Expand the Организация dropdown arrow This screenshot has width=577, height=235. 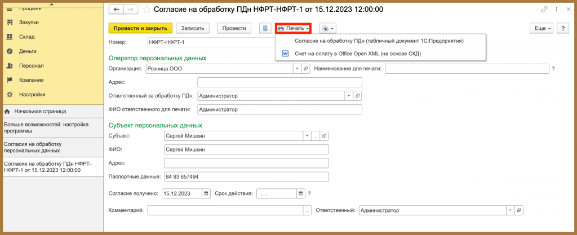point(298,69)
